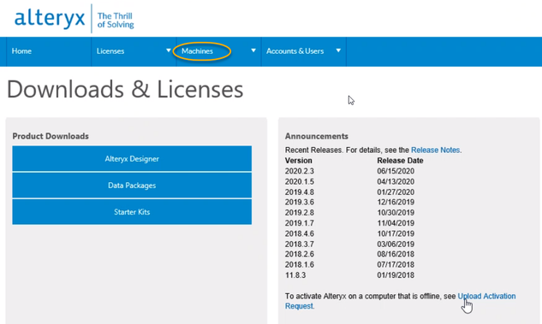Click the Announcements heading
The width and height of the screenshot is (542, 324).
316,136
